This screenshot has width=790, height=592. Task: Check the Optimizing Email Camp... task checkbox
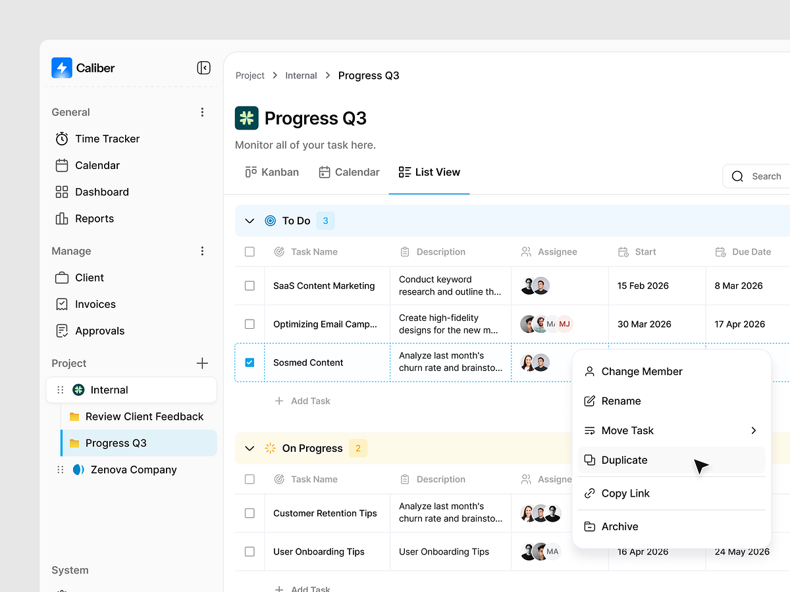point(250,324)
